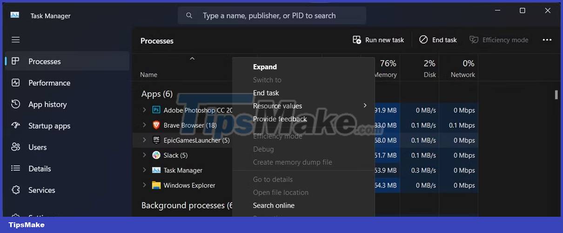Click the Processes sidebar icon

[16, 61]
